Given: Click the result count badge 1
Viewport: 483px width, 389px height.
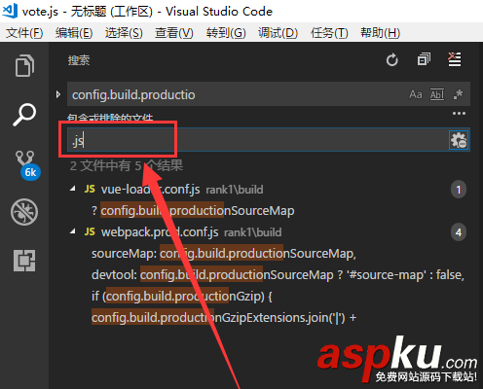Looking at the screenshot, I should pos(459,190).
